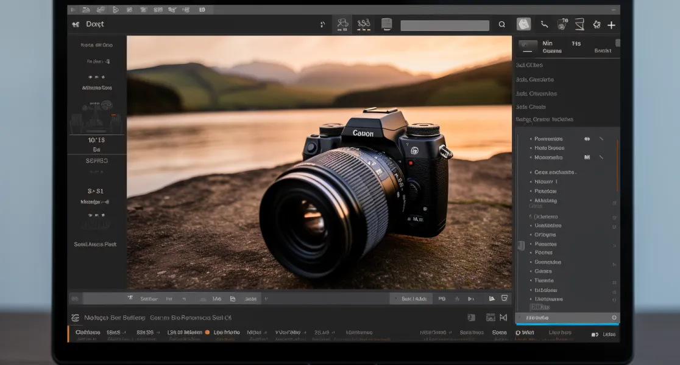Screen dimensions: 680x365
Task: Click the square icon after the chart icon
Action: (x=505, y=298)
